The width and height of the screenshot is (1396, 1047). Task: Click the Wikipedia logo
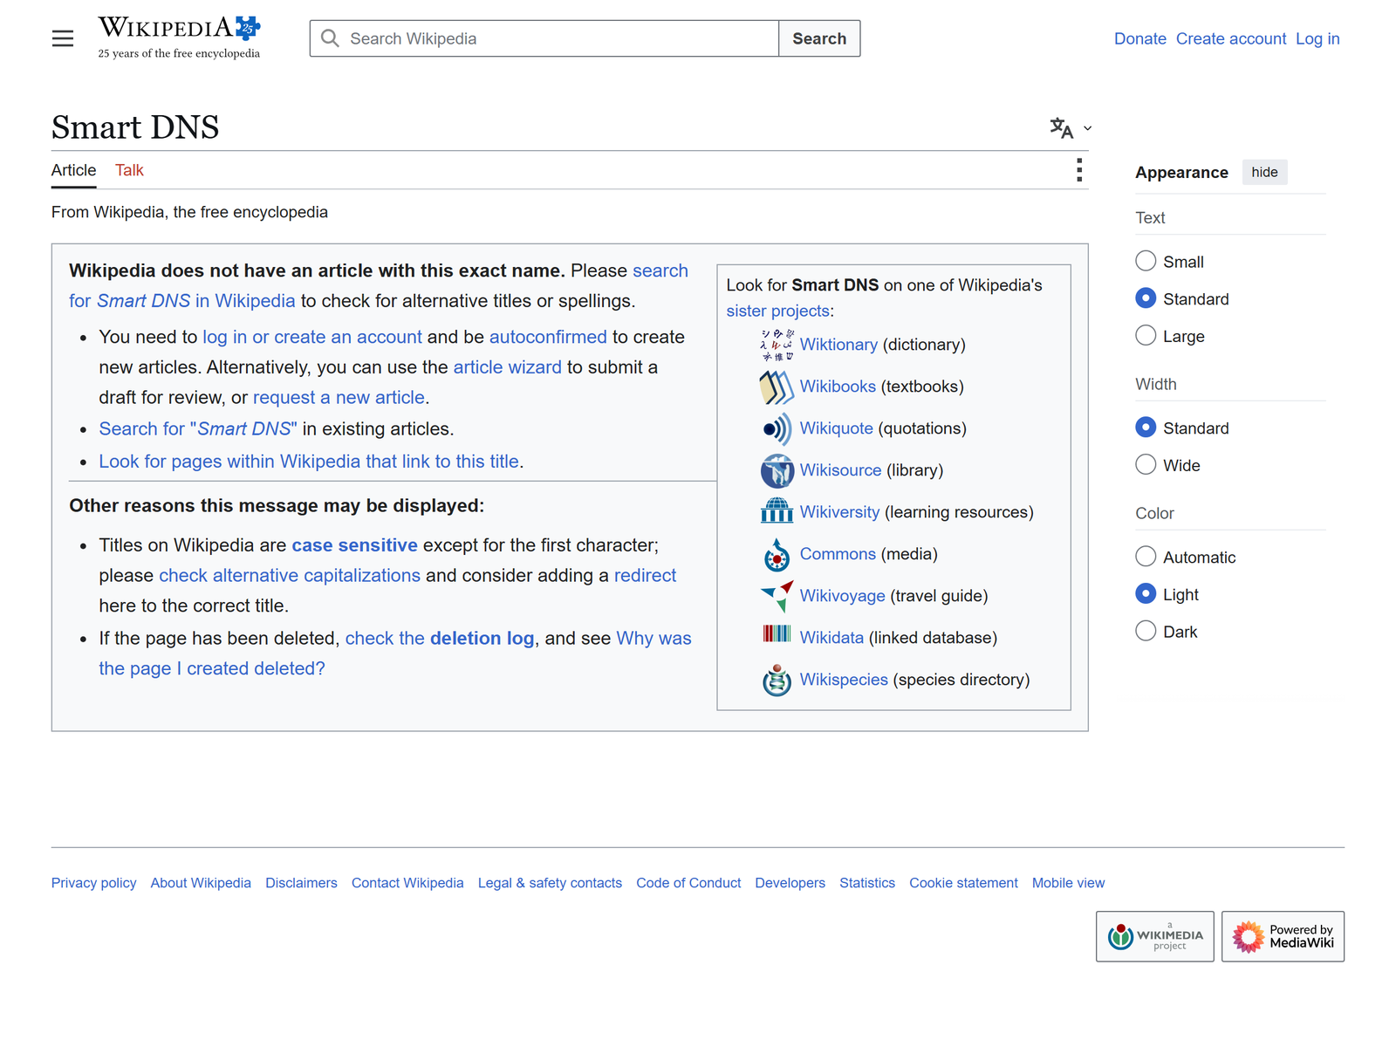179,38
